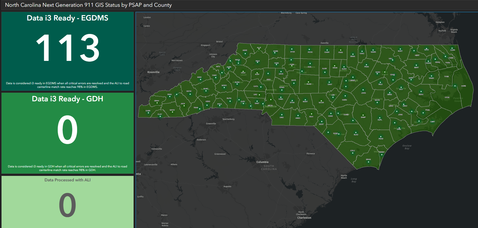Click the PSAP point above the ANSO label

pos(298,116)
